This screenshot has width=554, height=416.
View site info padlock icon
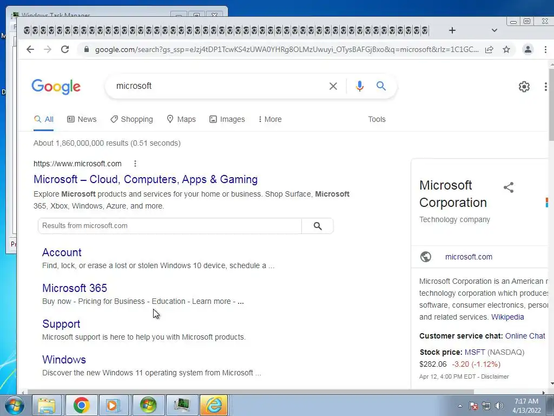(x=86, y=49)
